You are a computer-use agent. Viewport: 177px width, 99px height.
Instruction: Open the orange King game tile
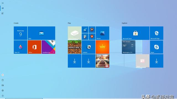(x=102, y=47)
